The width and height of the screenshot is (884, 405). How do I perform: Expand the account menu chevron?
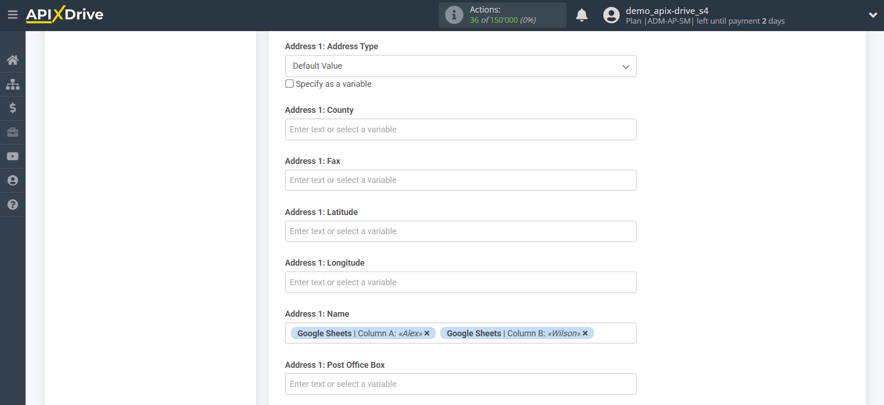point(873,15)
